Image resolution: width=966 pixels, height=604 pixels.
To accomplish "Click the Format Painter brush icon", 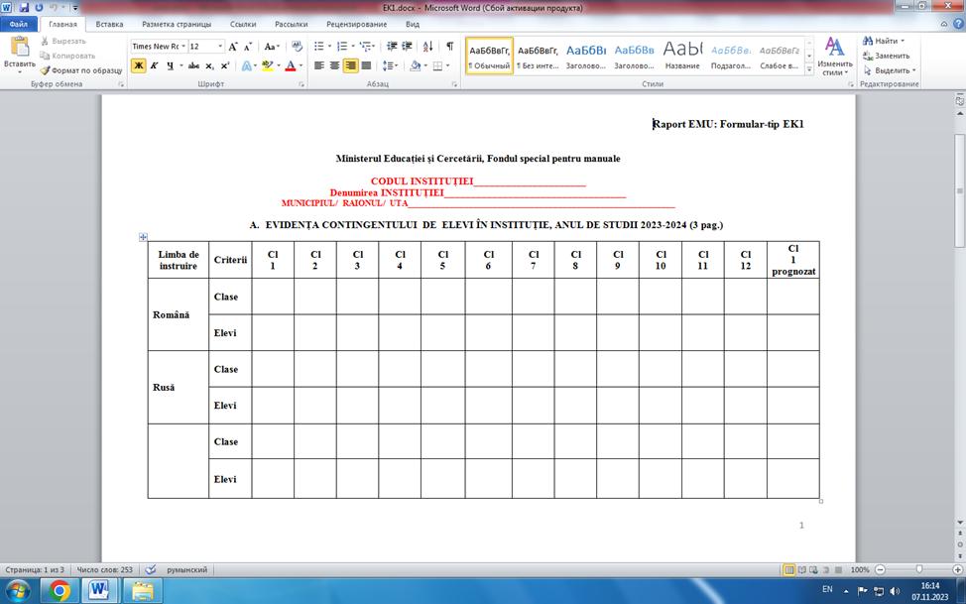I will coord(45,70).
